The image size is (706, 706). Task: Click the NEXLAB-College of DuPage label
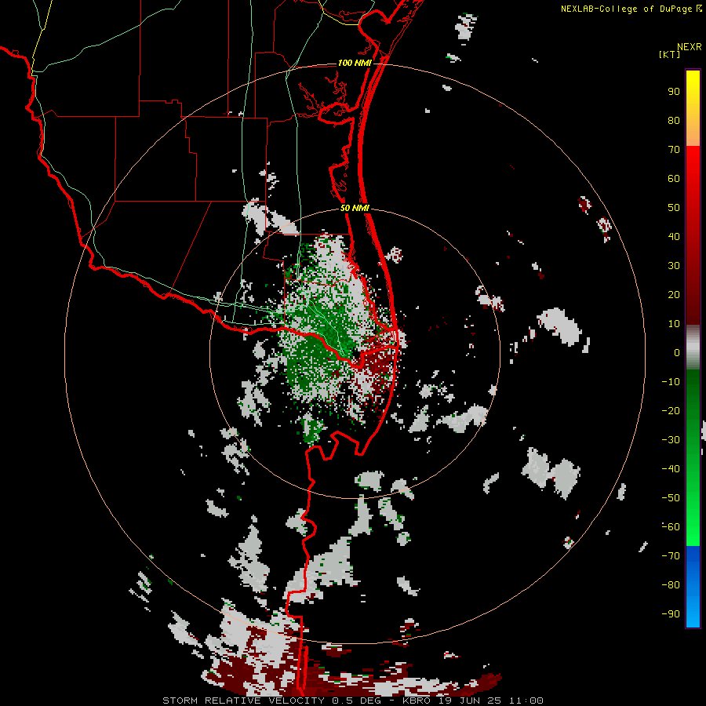click(x=626, y=9)
